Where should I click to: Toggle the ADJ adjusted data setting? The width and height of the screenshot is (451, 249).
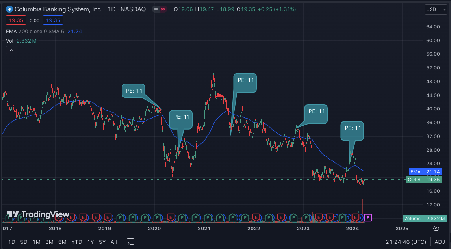[x=440, y=242]
